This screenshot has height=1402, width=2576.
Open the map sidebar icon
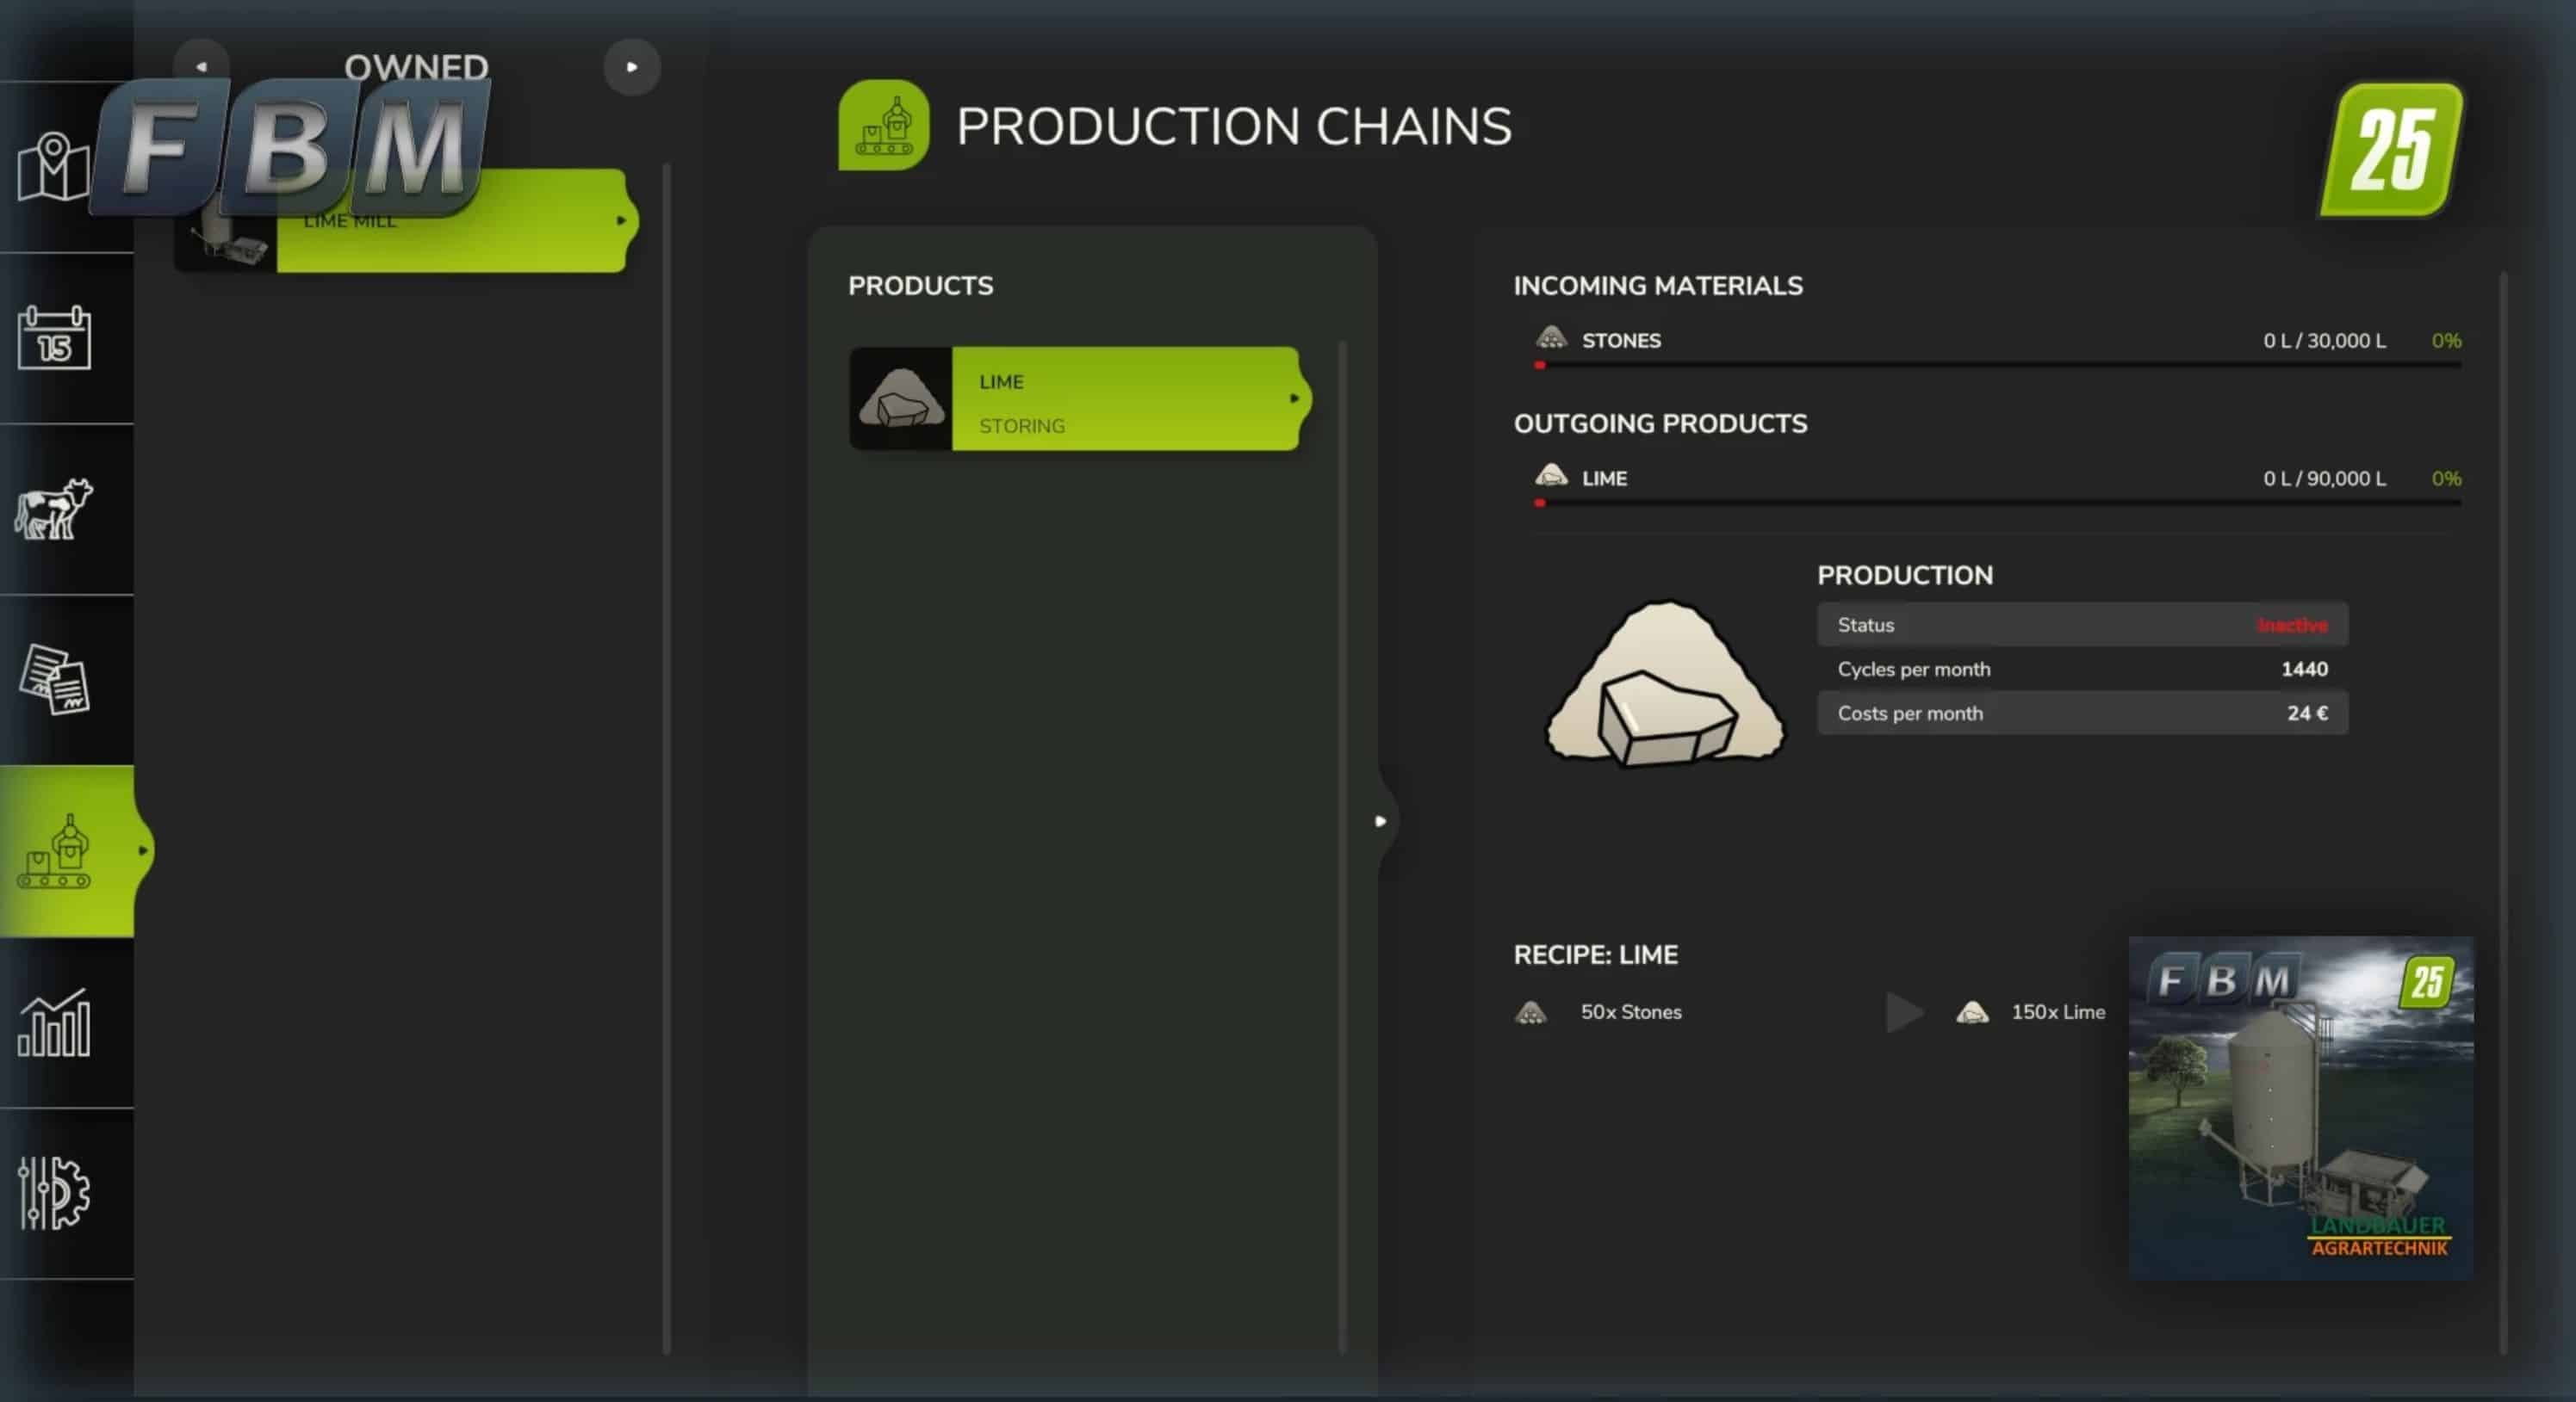[x=54, y=167]
